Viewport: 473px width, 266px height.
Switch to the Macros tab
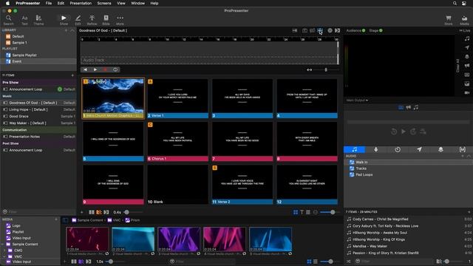coord(462,149)
